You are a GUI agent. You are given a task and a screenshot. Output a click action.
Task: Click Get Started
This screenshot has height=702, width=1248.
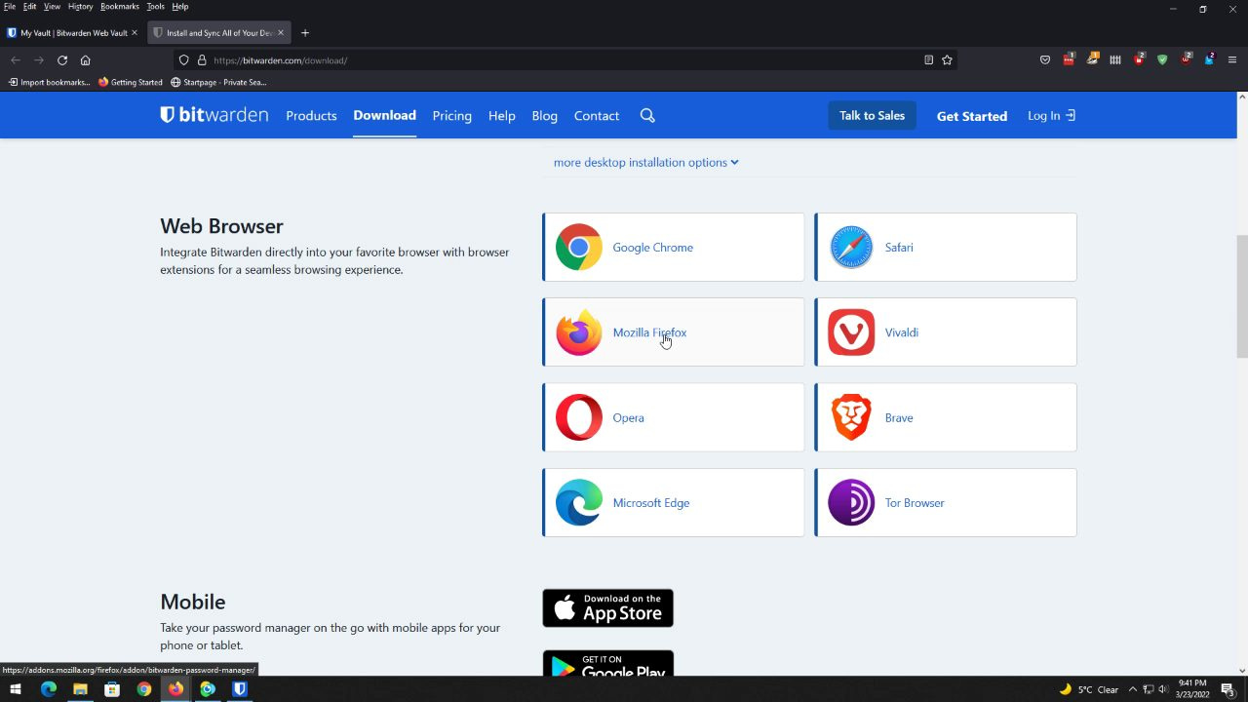click(972, 116)
